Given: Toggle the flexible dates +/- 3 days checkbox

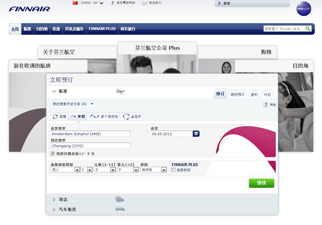Looking at the screenshot, I should [x=52, y=154].
